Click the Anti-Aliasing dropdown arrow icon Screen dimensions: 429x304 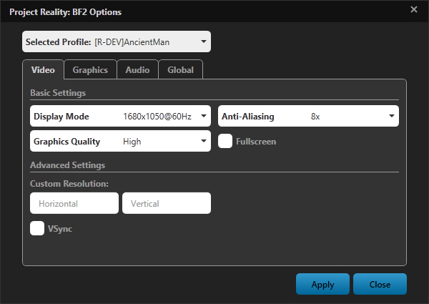[x=392, y=116]
